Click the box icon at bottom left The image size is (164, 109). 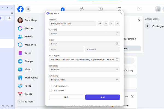click(x=3, y=106)
